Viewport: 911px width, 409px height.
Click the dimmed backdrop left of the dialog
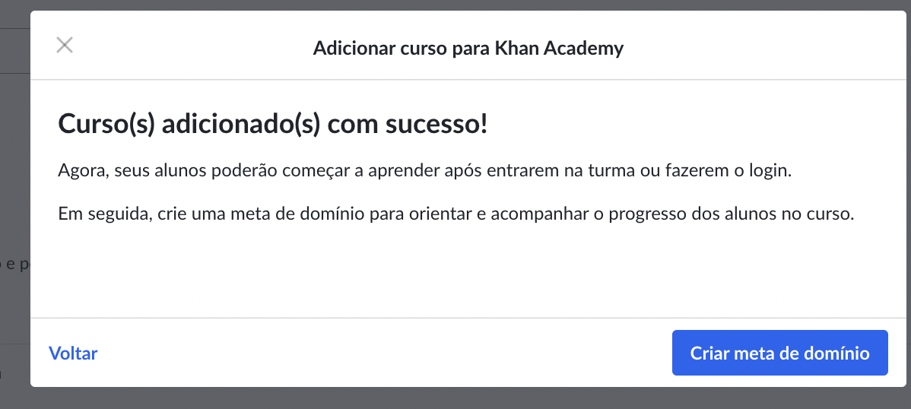pyautogui.click(x=14, y=174)
